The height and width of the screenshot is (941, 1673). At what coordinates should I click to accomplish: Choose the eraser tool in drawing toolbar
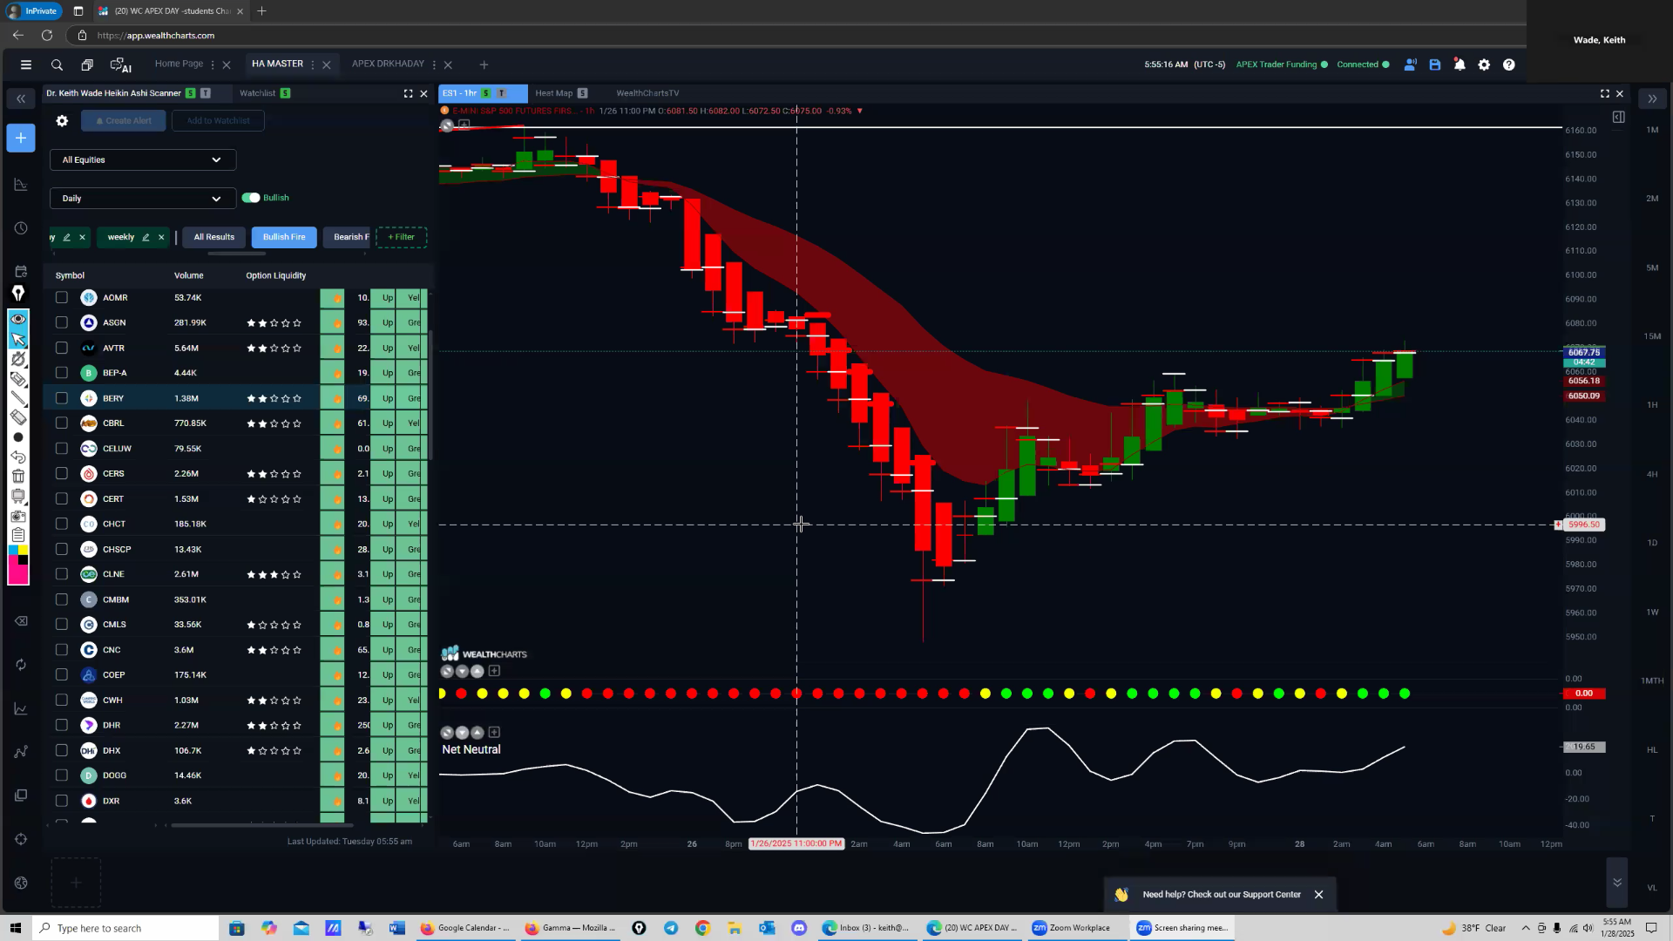point(18,417)
